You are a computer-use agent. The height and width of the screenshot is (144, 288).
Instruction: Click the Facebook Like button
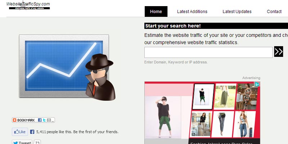20,132
